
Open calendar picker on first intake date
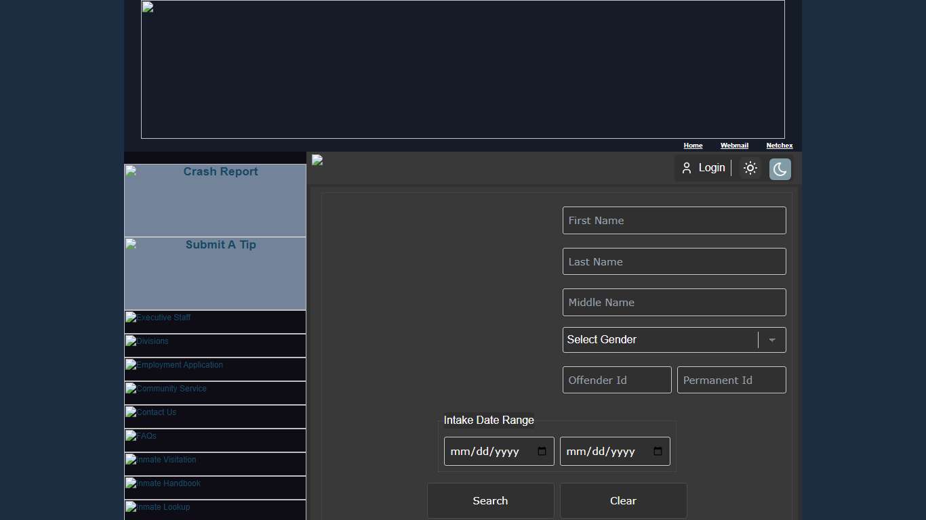click(542, 452)
